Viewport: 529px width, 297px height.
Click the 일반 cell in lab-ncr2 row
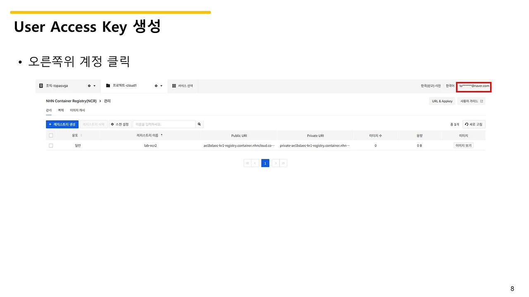(x=78, y=146)
